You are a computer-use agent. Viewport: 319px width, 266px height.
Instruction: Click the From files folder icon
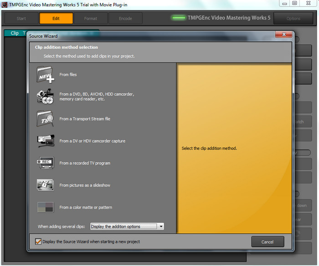(x=45, y=75)
